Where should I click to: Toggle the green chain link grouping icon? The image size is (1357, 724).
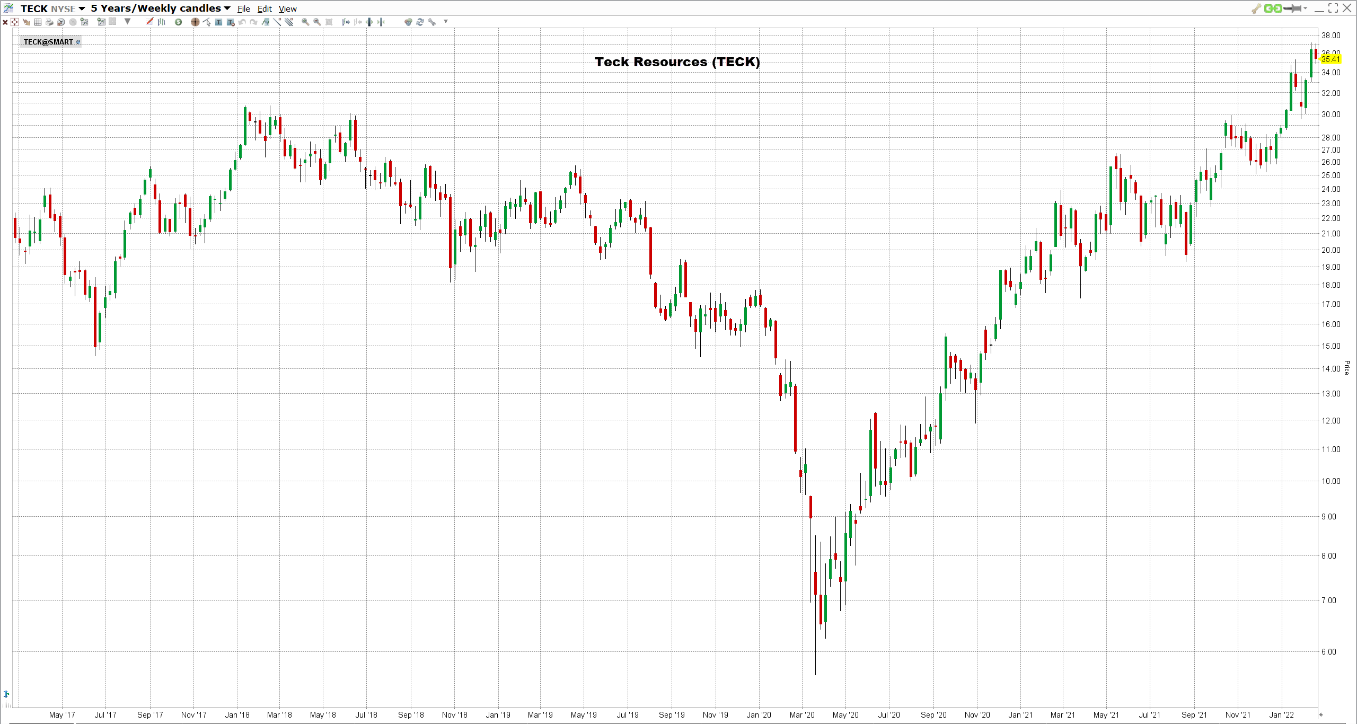pyautogui.click(x=1273, y=8)
